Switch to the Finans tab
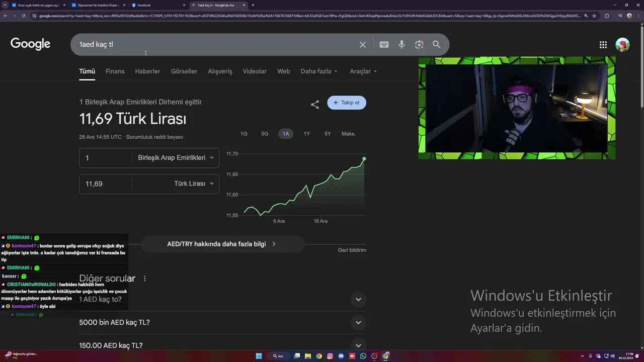 pos(115,71)
